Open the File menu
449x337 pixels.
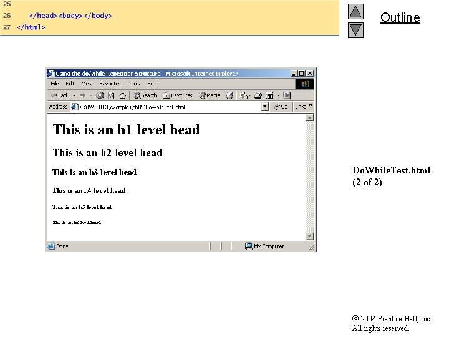[x=54, y=84]
